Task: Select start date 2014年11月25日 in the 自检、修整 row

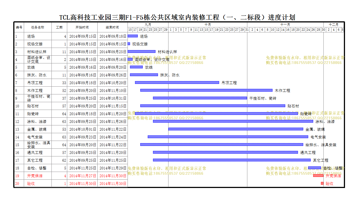Action: click(82, 168)
